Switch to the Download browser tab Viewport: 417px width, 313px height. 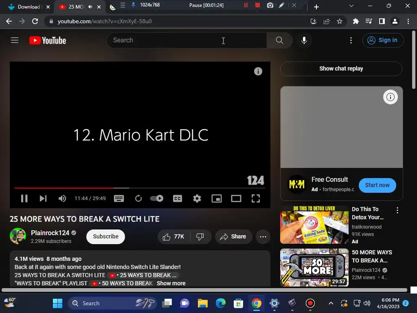tap(29, 7)
